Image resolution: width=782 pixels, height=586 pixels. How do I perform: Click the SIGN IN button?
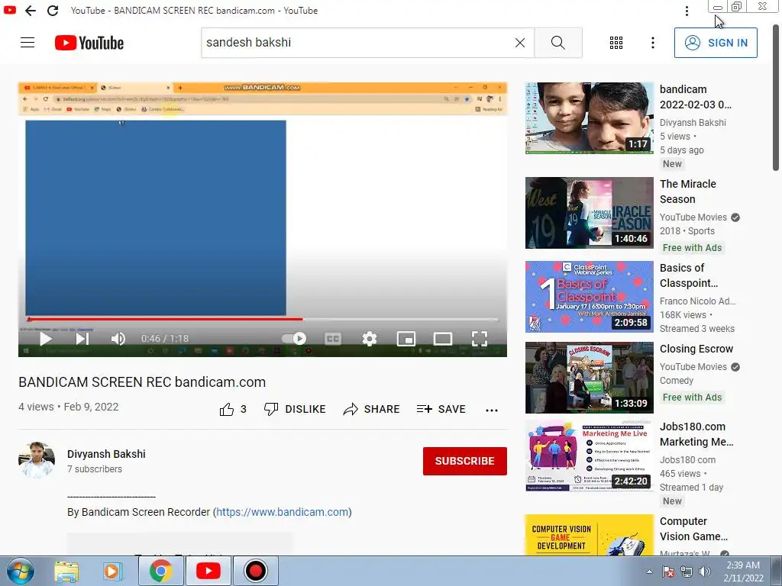coord(716,43)
